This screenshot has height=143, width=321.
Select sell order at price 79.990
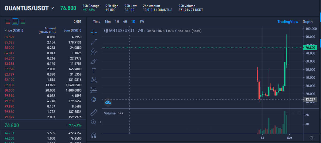pyautogui.click(x=43, y=96)
